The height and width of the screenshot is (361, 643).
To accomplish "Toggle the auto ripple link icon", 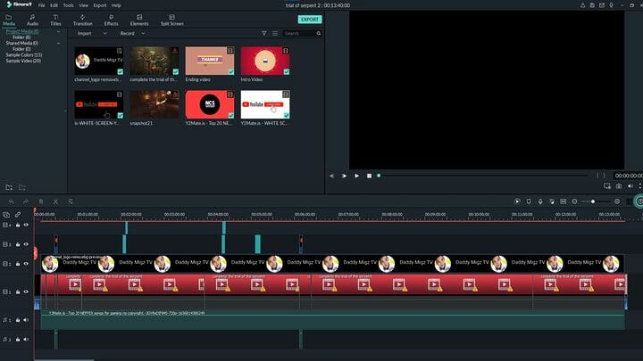I will point(18,215).
